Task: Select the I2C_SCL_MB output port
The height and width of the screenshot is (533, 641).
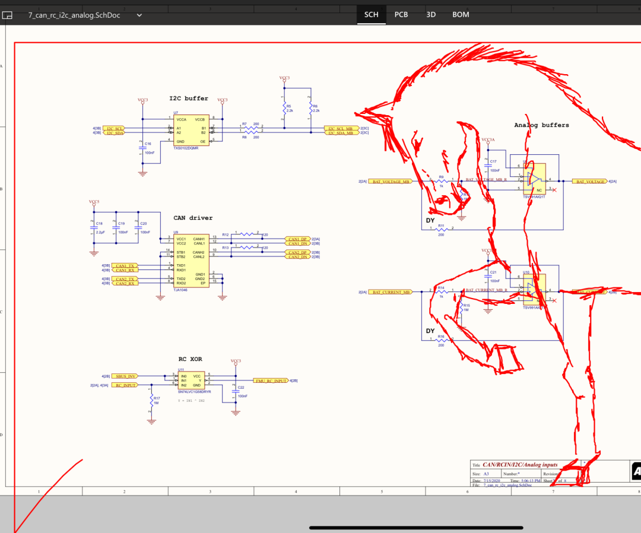Action: pyautogui.click(x=341, y=128)
